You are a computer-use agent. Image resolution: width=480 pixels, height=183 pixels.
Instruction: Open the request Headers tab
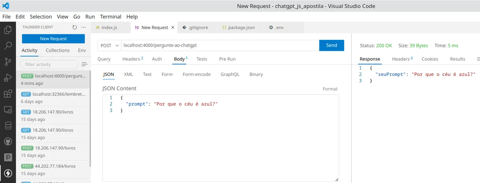point(133,59)
